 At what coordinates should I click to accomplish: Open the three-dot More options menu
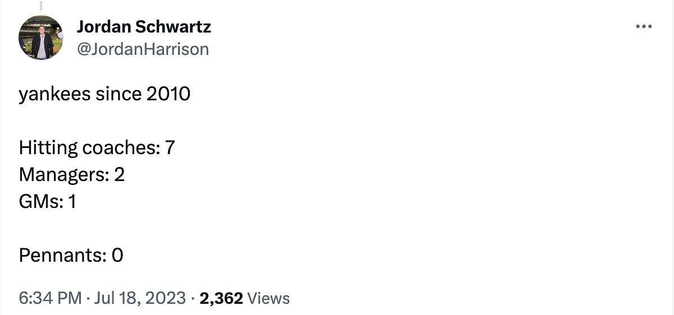pos(643,26)
